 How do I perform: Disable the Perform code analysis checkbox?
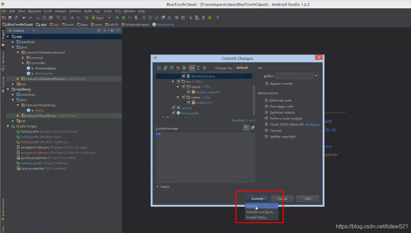(267, 118)
